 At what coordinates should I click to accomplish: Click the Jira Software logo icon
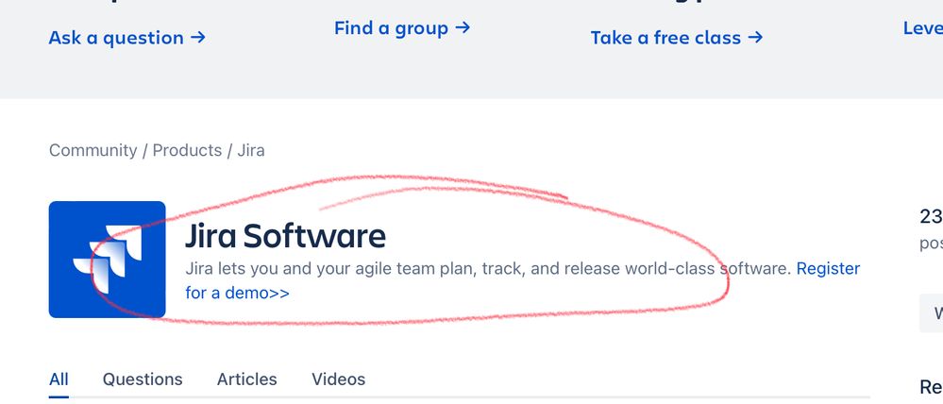point(107,260)
